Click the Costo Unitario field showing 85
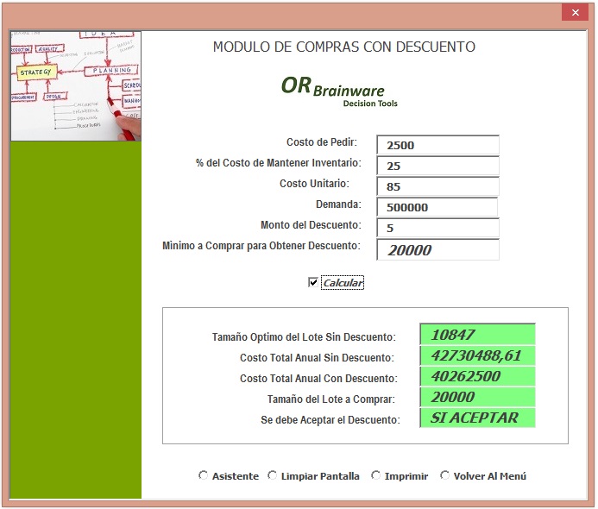Viewport: 598px width, 509px height. [437, 186]
